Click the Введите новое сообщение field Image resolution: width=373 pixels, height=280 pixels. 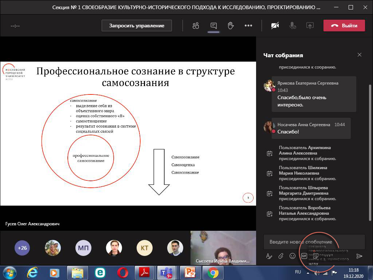coord(314,242)
